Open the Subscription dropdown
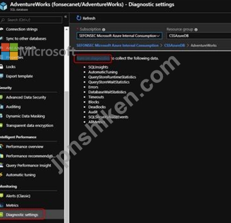Screen dimensions: 231x223 pyautogui.click(x=120, y=35)
